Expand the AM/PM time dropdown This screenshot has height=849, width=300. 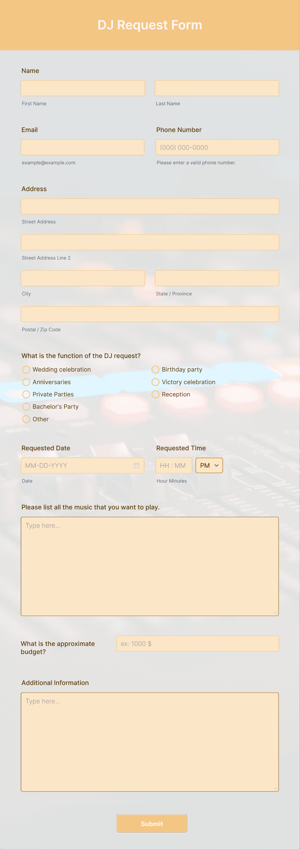209,465
